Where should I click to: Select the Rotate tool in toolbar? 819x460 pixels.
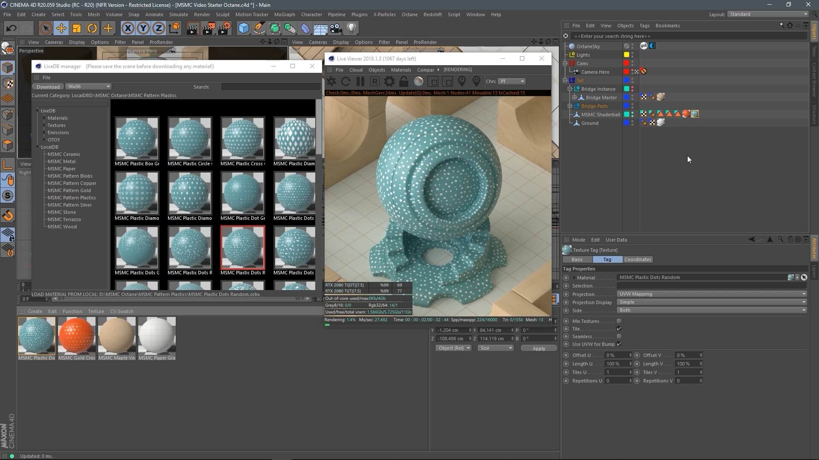pos(92,29)
